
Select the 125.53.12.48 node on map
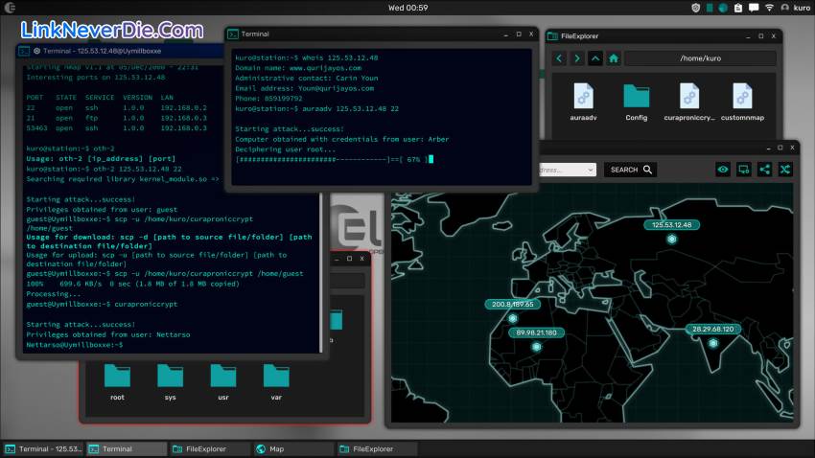[x=672, y=238]
